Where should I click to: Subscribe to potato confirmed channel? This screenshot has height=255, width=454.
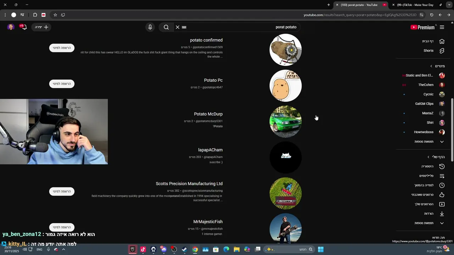click(x=62, y=48)
